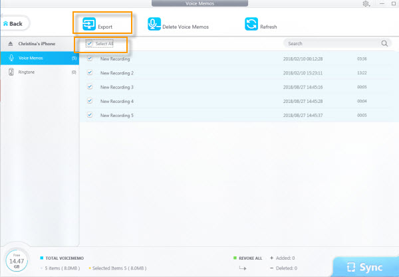Click the Voice Memos microphone icon in the sidebar

coord(11,58)
